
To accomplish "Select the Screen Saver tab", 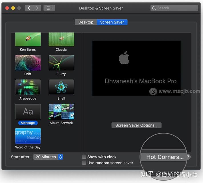I will point(112,22).
